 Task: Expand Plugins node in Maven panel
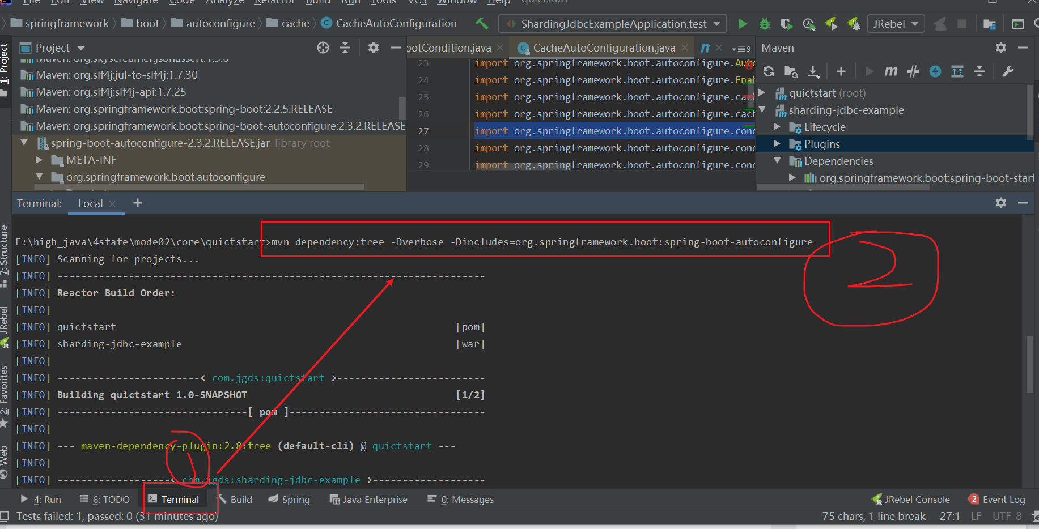pyautogui.click(x=777, y=144)
